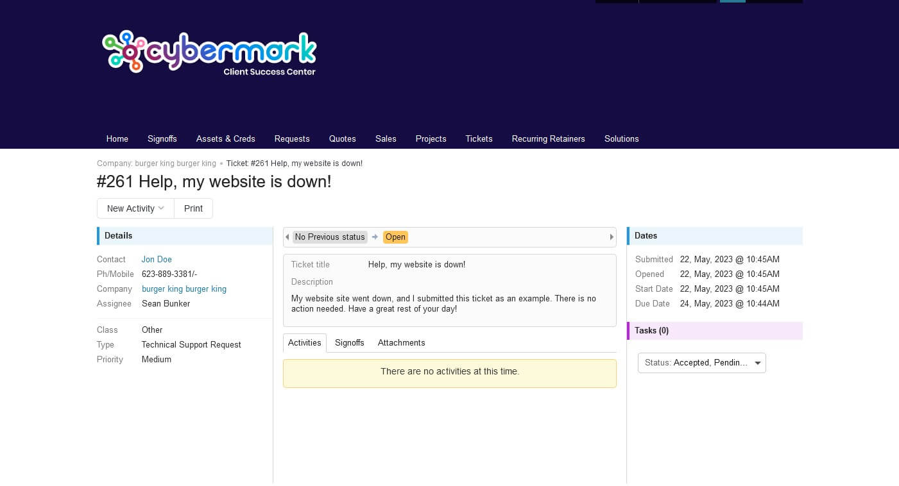Select the Activities tab
Viewport: 899px width, 486px height.
coord(304,343)
